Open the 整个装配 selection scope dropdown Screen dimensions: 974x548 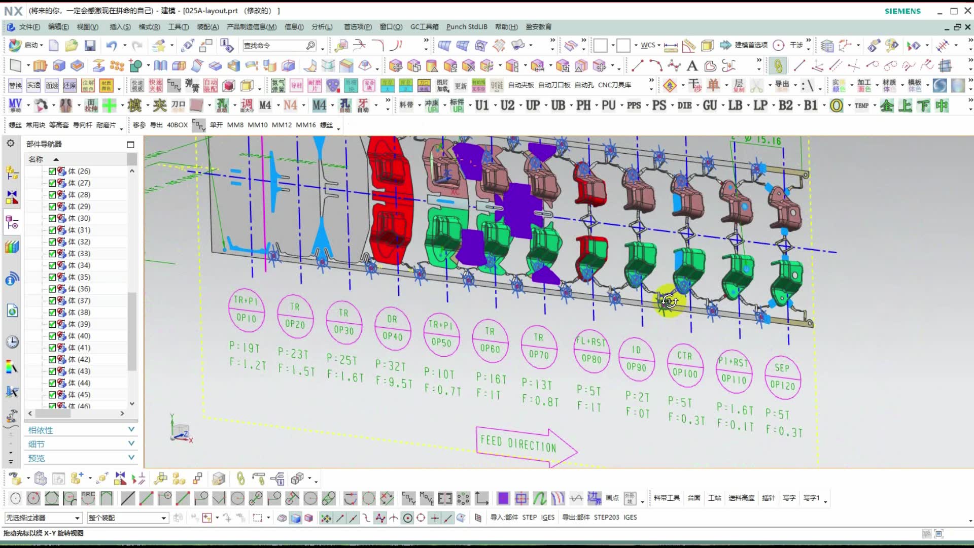pos(127,518)
